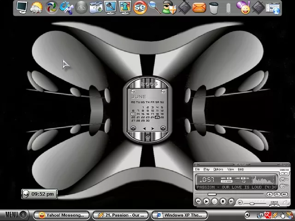
Task: Open the Recycle Bin trash icon in dock
Action: click(x=214, y=7)
